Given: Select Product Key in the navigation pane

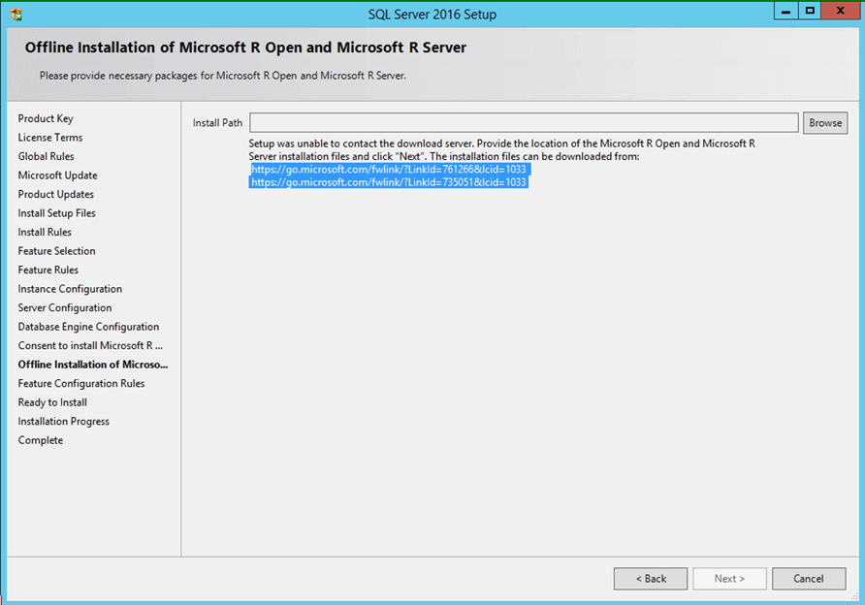Looking at the screenshot, I should click(x=46, y=118).
